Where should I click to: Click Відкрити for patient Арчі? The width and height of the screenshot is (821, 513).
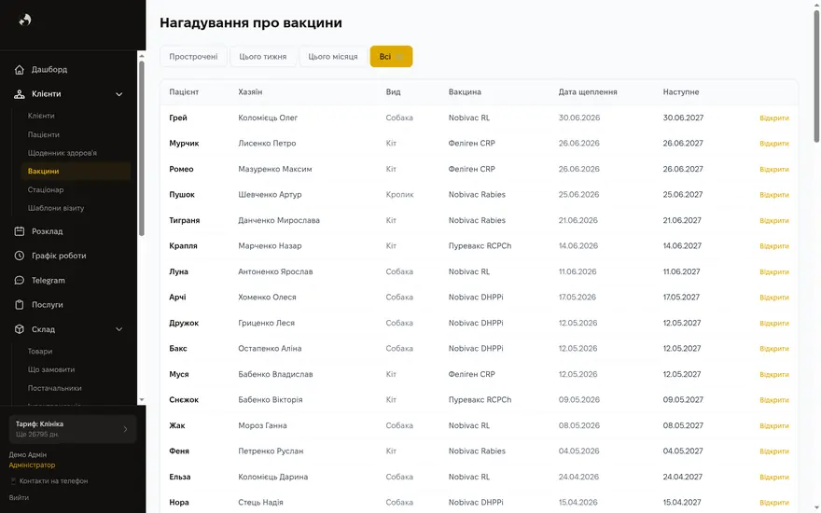click(x=773, y=298)
